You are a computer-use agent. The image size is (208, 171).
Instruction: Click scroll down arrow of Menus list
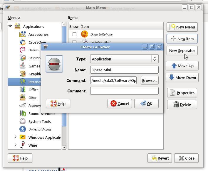pos(64,147)
